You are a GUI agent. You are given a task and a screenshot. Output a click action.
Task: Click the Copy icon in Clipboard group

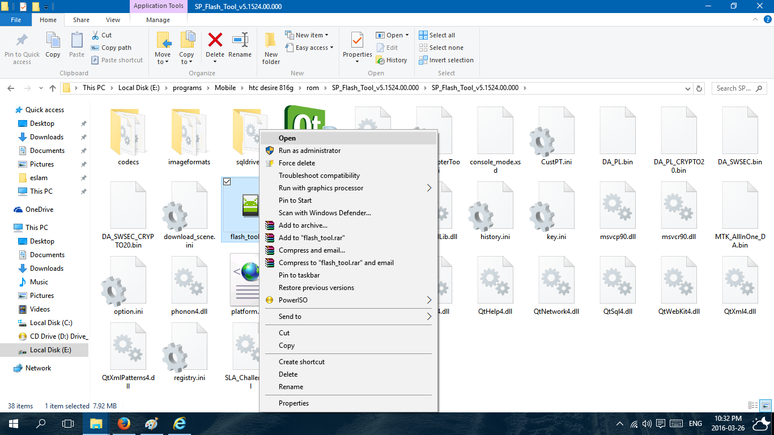(53, 40)
